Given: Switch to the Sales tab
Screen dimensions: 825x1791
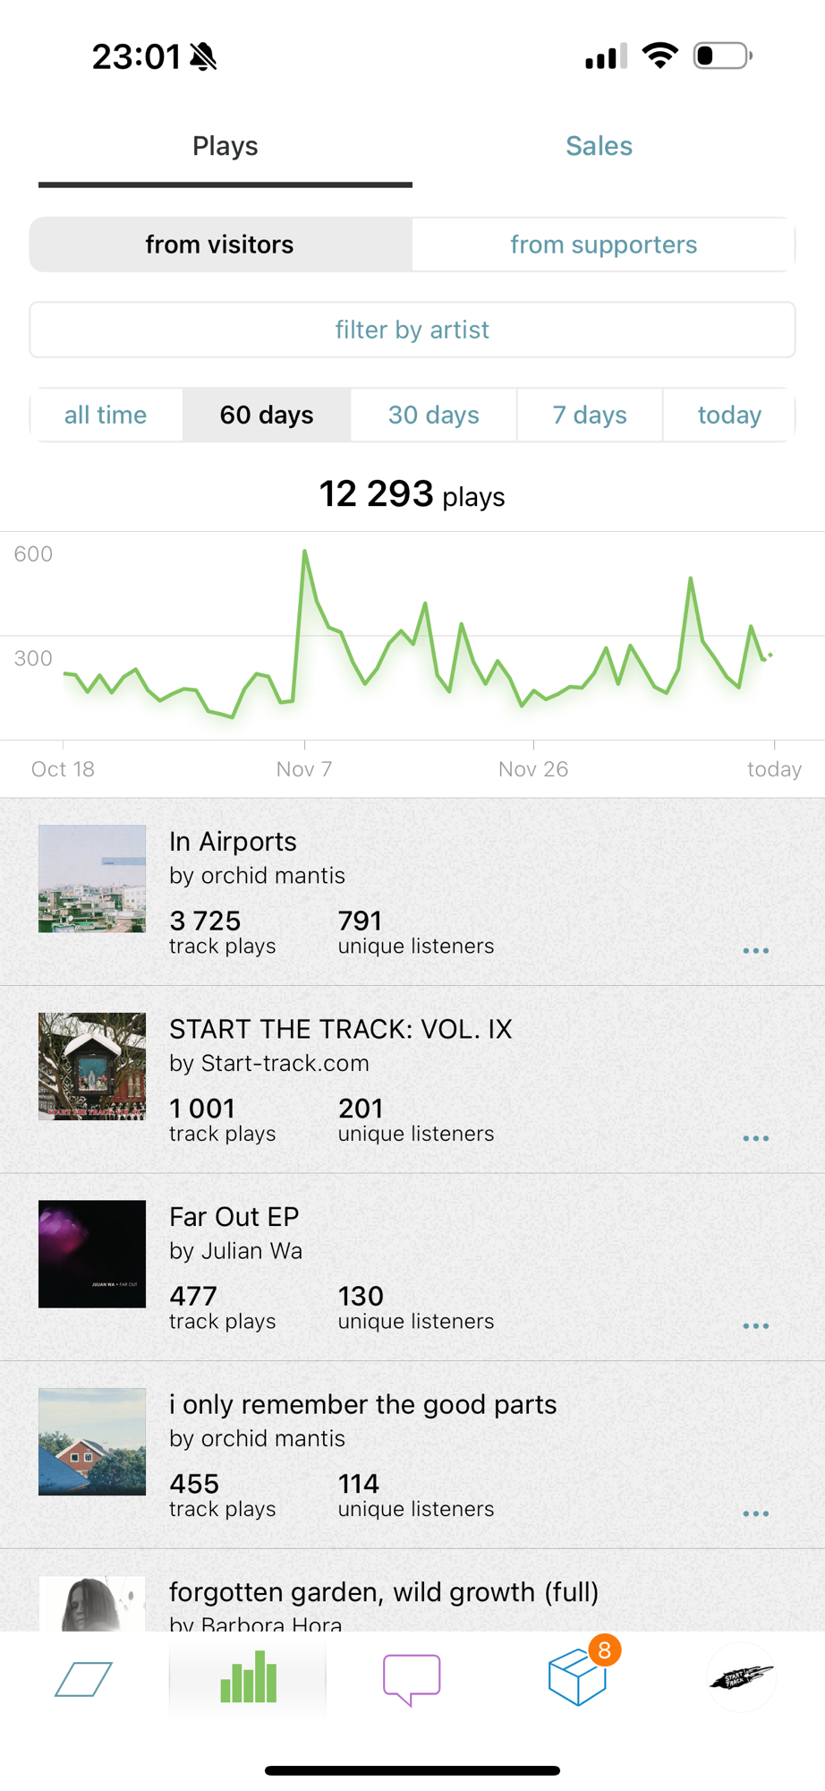Looking at the screenshot, I should point(599,146).
